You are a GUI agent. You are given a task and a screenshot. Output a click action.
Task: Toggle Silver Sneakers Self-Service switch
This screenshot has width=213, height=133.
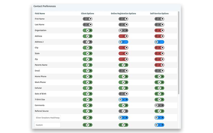(x=159, y=118)
